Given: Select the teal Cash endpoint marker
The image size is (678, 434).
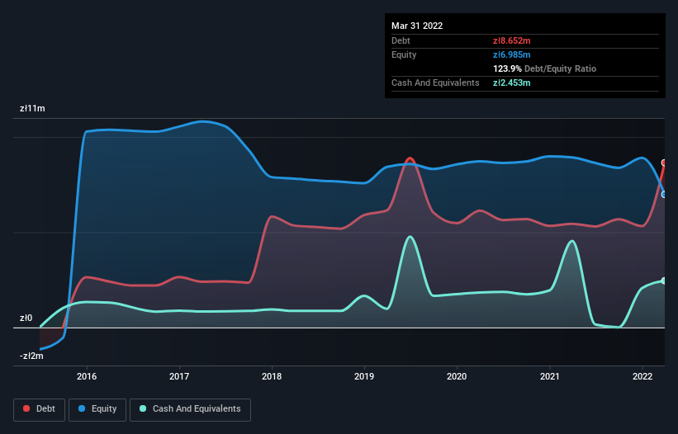Looking at the screenshot, I should point(664,281).
